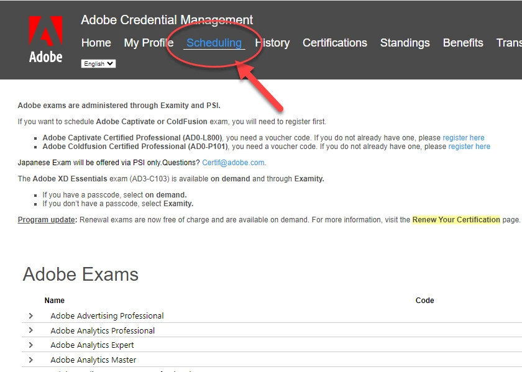Click the Adobe Credential Management title
The width and height of the screenshot is (522, 372).
[167, 20]
